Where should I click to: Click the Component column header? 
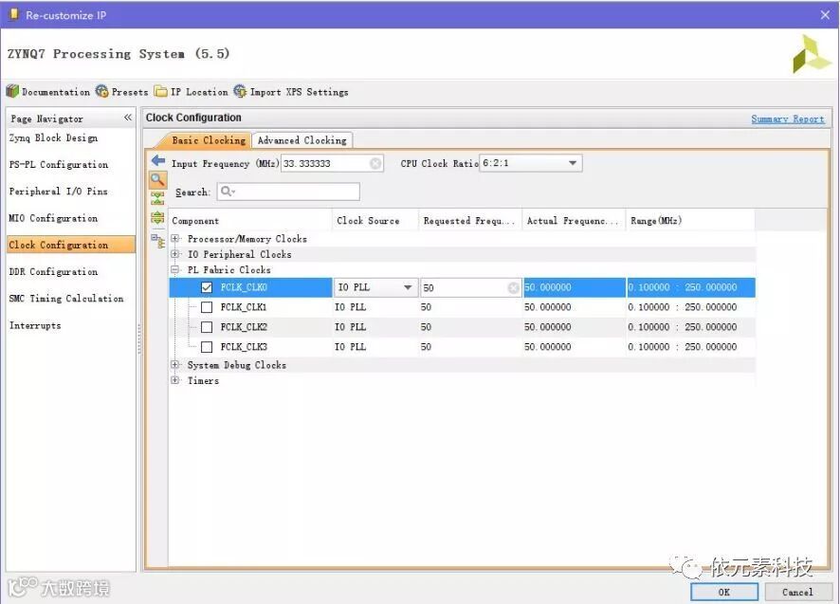coord(250,220)
